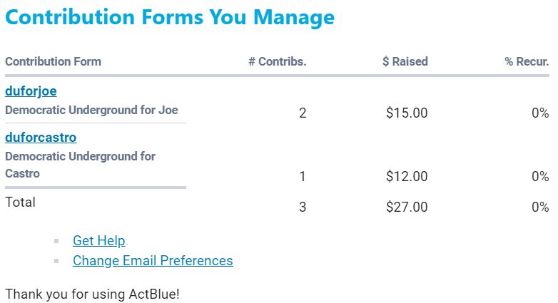Screen dimensions: 558x303
Task: Click the Get Help link
Action: [x=99, y=241]
